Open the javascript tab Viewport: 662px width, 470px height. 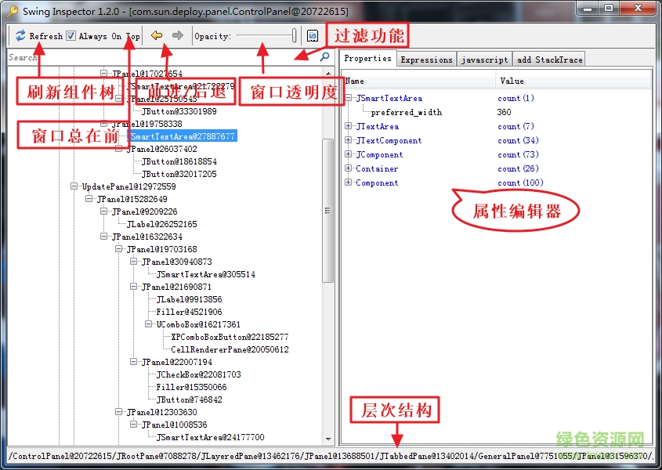click(484, 58)
